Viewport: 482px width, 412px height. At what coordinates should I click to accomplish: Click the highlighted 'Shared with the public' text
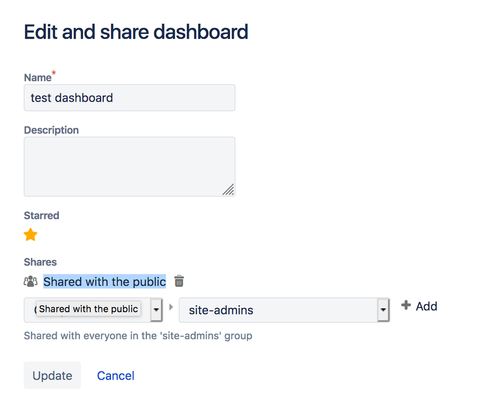[x=105, y=281]
